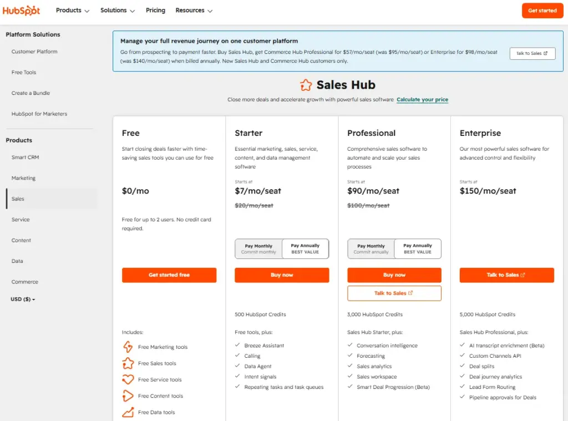Click the Forecasting feature

click(371, 356)
